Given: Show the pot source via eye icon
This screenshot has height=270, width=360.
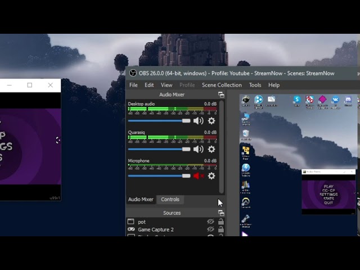Looking at the screenshot, I should 210,222.
